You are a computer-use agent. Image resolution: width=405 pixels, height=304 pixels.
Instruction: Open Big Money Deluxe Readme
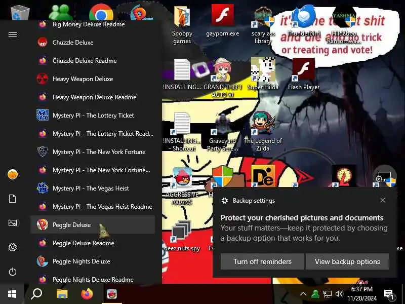click(x=93, y=24)
